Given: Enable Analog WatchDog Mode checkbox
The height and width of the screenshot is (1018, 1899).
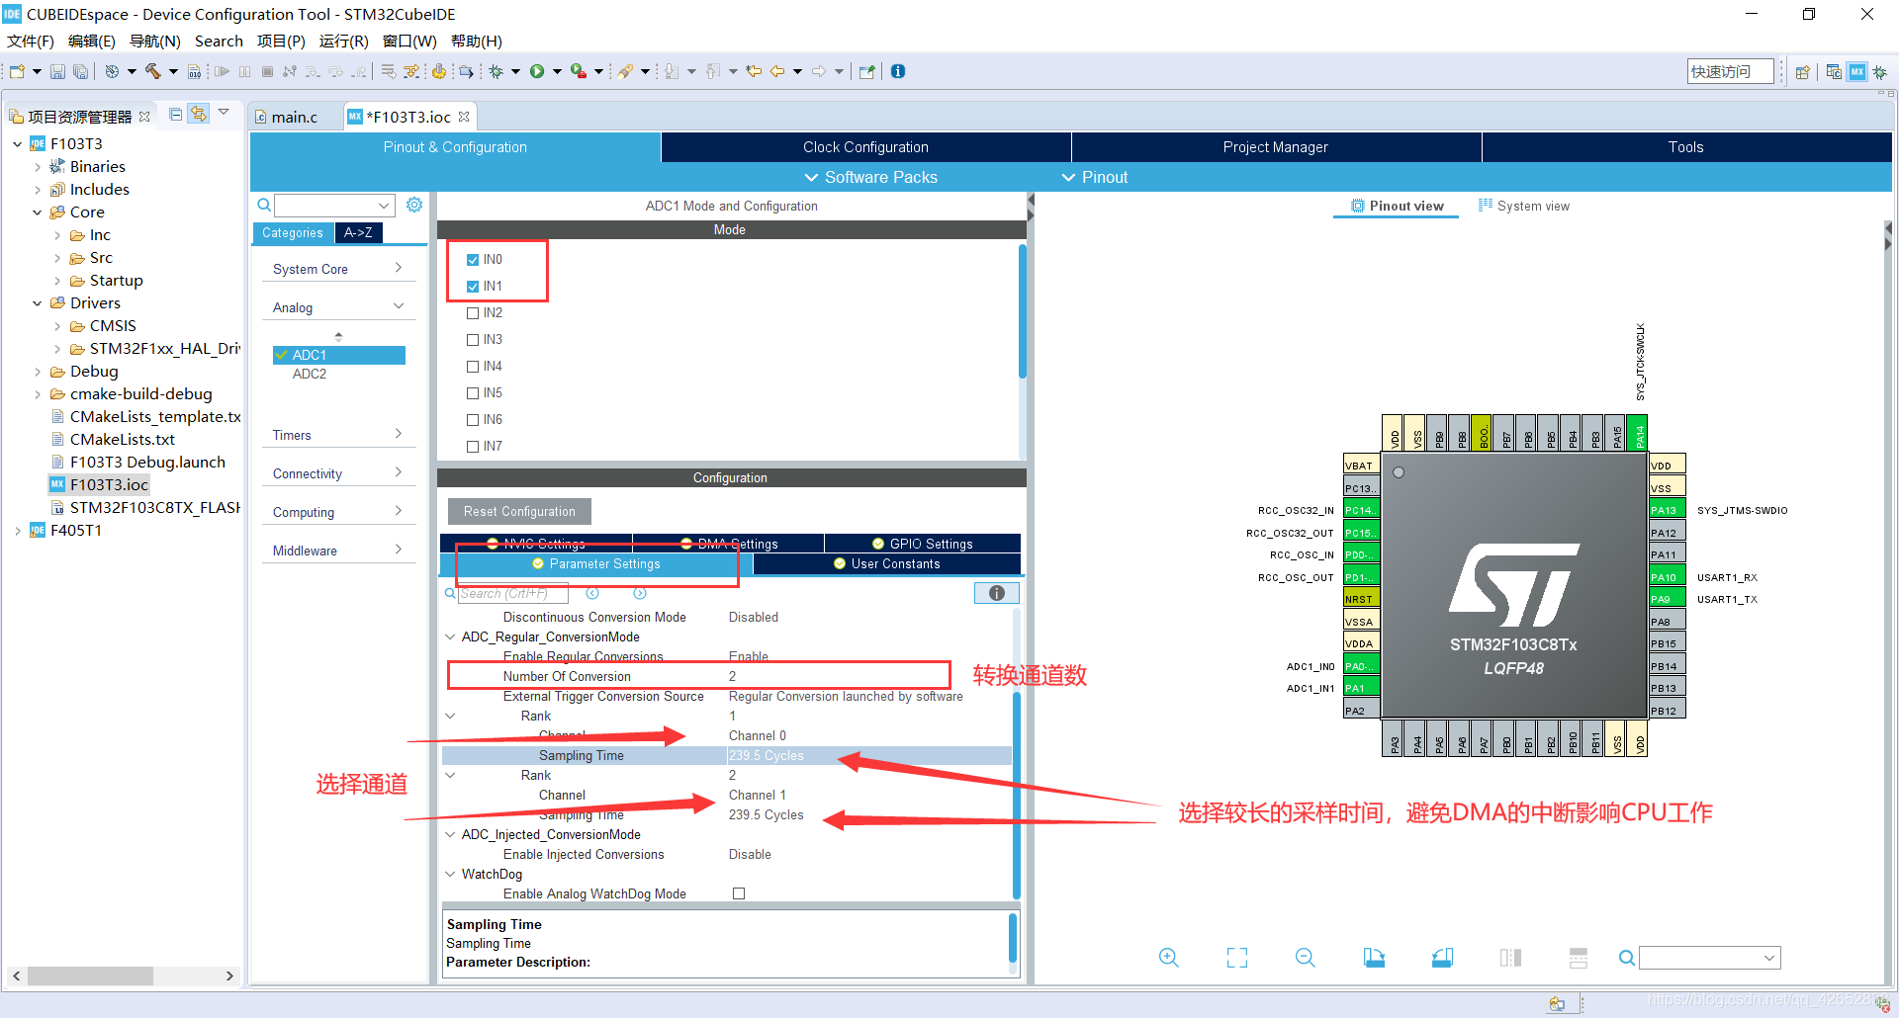Looking at the screenshot, I should 738,892.
